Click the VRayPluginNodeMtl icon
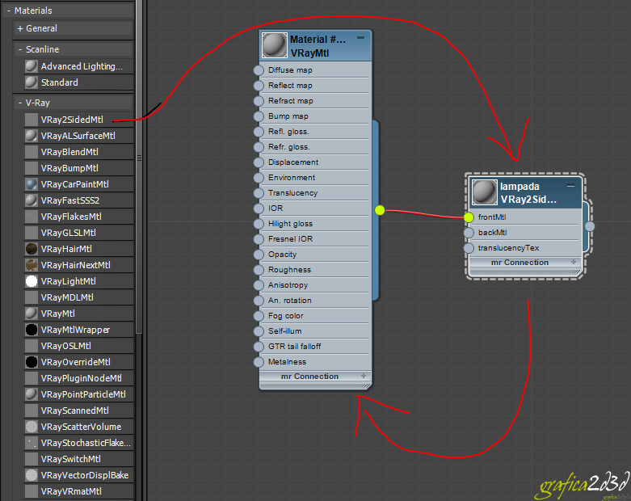631x501 pixels. [32, 378]
